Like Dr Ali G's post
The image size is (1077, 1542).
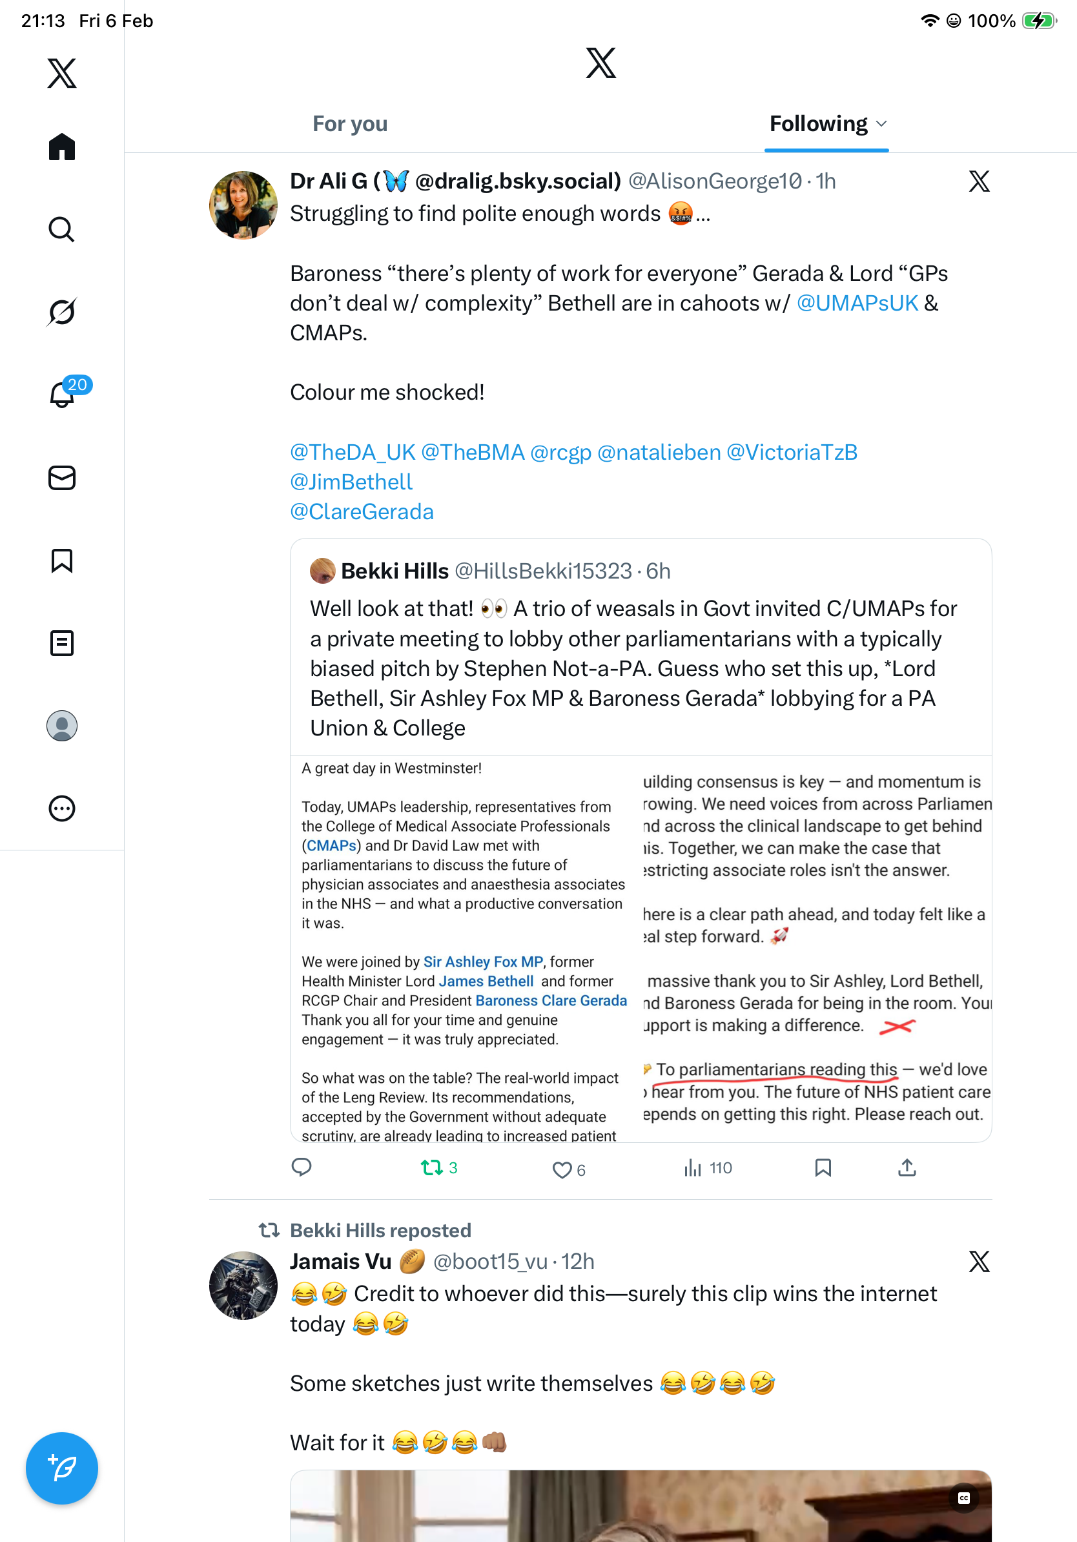(x=561, y=1169)
